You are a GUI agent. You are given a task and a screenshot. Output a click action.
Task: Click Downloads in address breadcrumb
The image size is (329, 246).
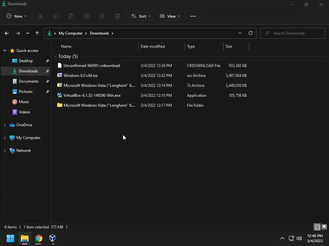[100, 33]
